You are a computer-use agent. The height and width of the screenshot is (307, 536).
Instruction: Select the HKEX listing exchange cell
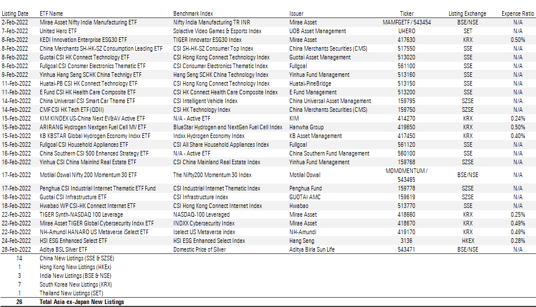point(468,241)
